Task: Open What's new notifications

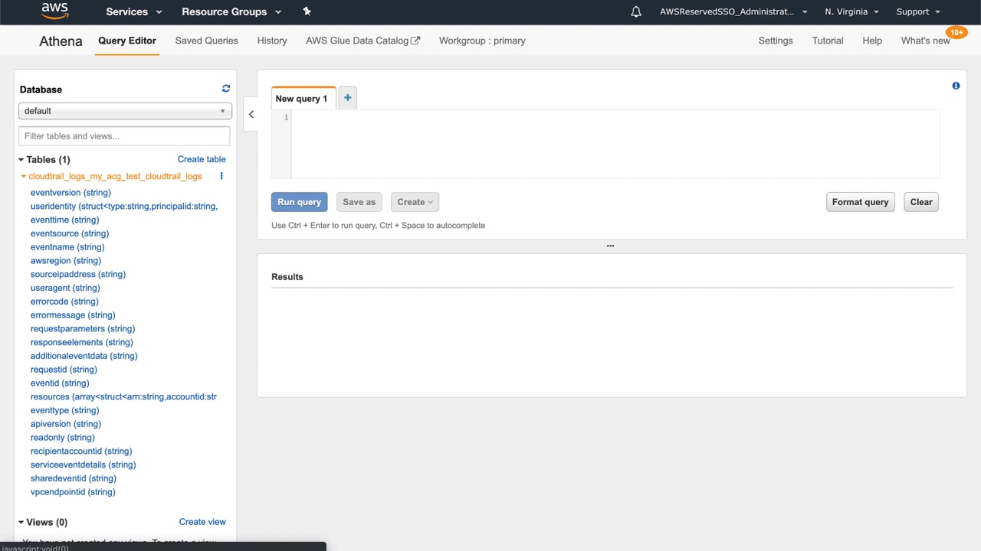Action: (926, 41)
